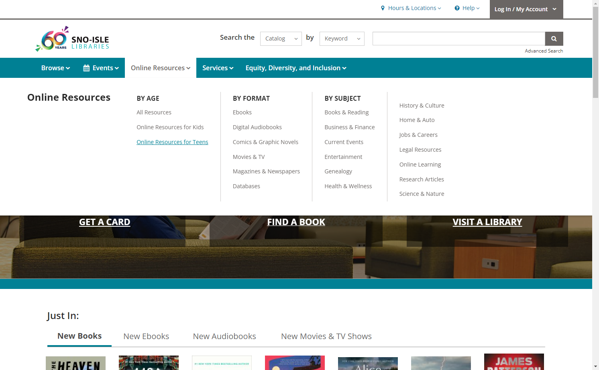599x370 pixels.
Task: Click the VISIT A LIBRARY banner link
Action: click(487, 222)
